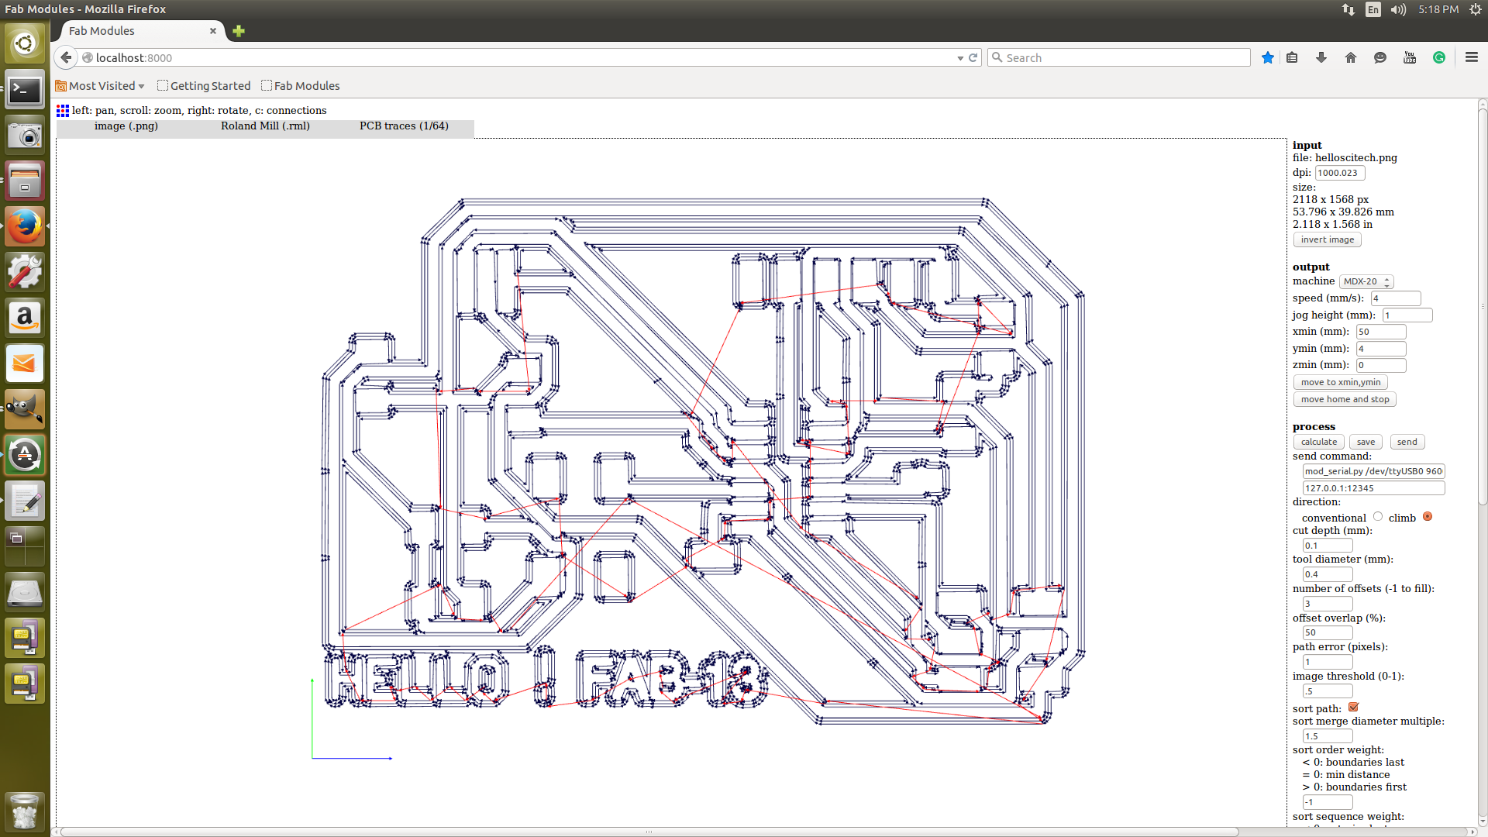Viewport: 1488px width, 837px height.
Task: Open the PCB traces (1/64) menu
Action: click(x=404, y=126)
